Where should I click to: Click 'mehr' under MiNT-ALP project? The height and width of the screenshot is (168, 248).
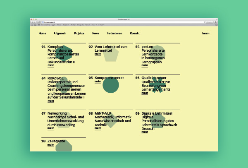tap(98, 128)
